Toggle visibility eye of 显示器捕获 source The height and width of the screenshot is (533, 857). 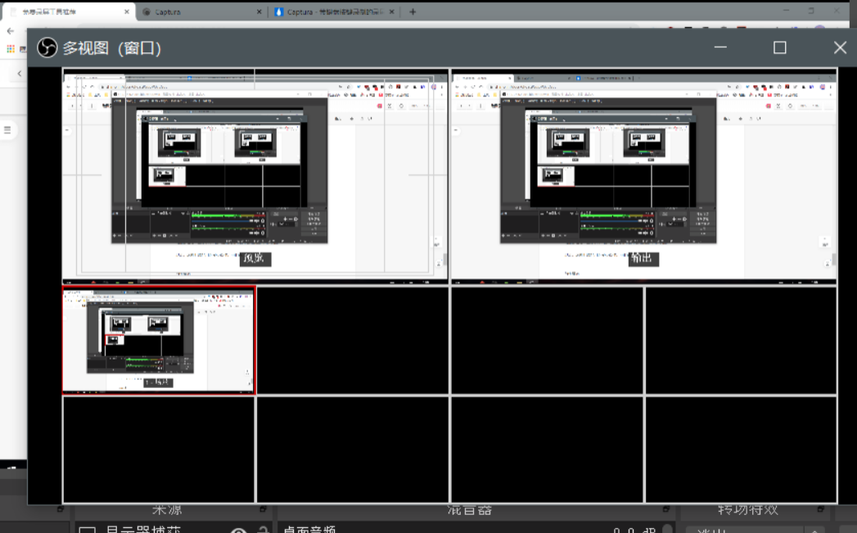pos(238,531)
